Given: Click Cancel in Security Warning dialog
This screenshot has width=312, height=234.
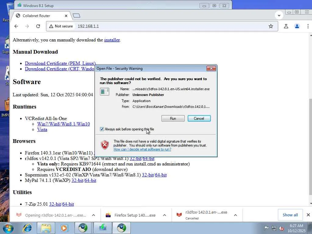Looking at the screenshot, I should (x=199, y=119).
